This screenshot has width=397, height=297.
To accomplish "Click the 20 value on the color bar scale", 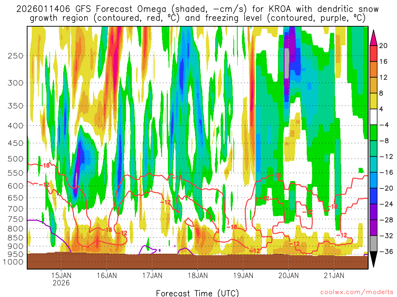I will 383,46.
